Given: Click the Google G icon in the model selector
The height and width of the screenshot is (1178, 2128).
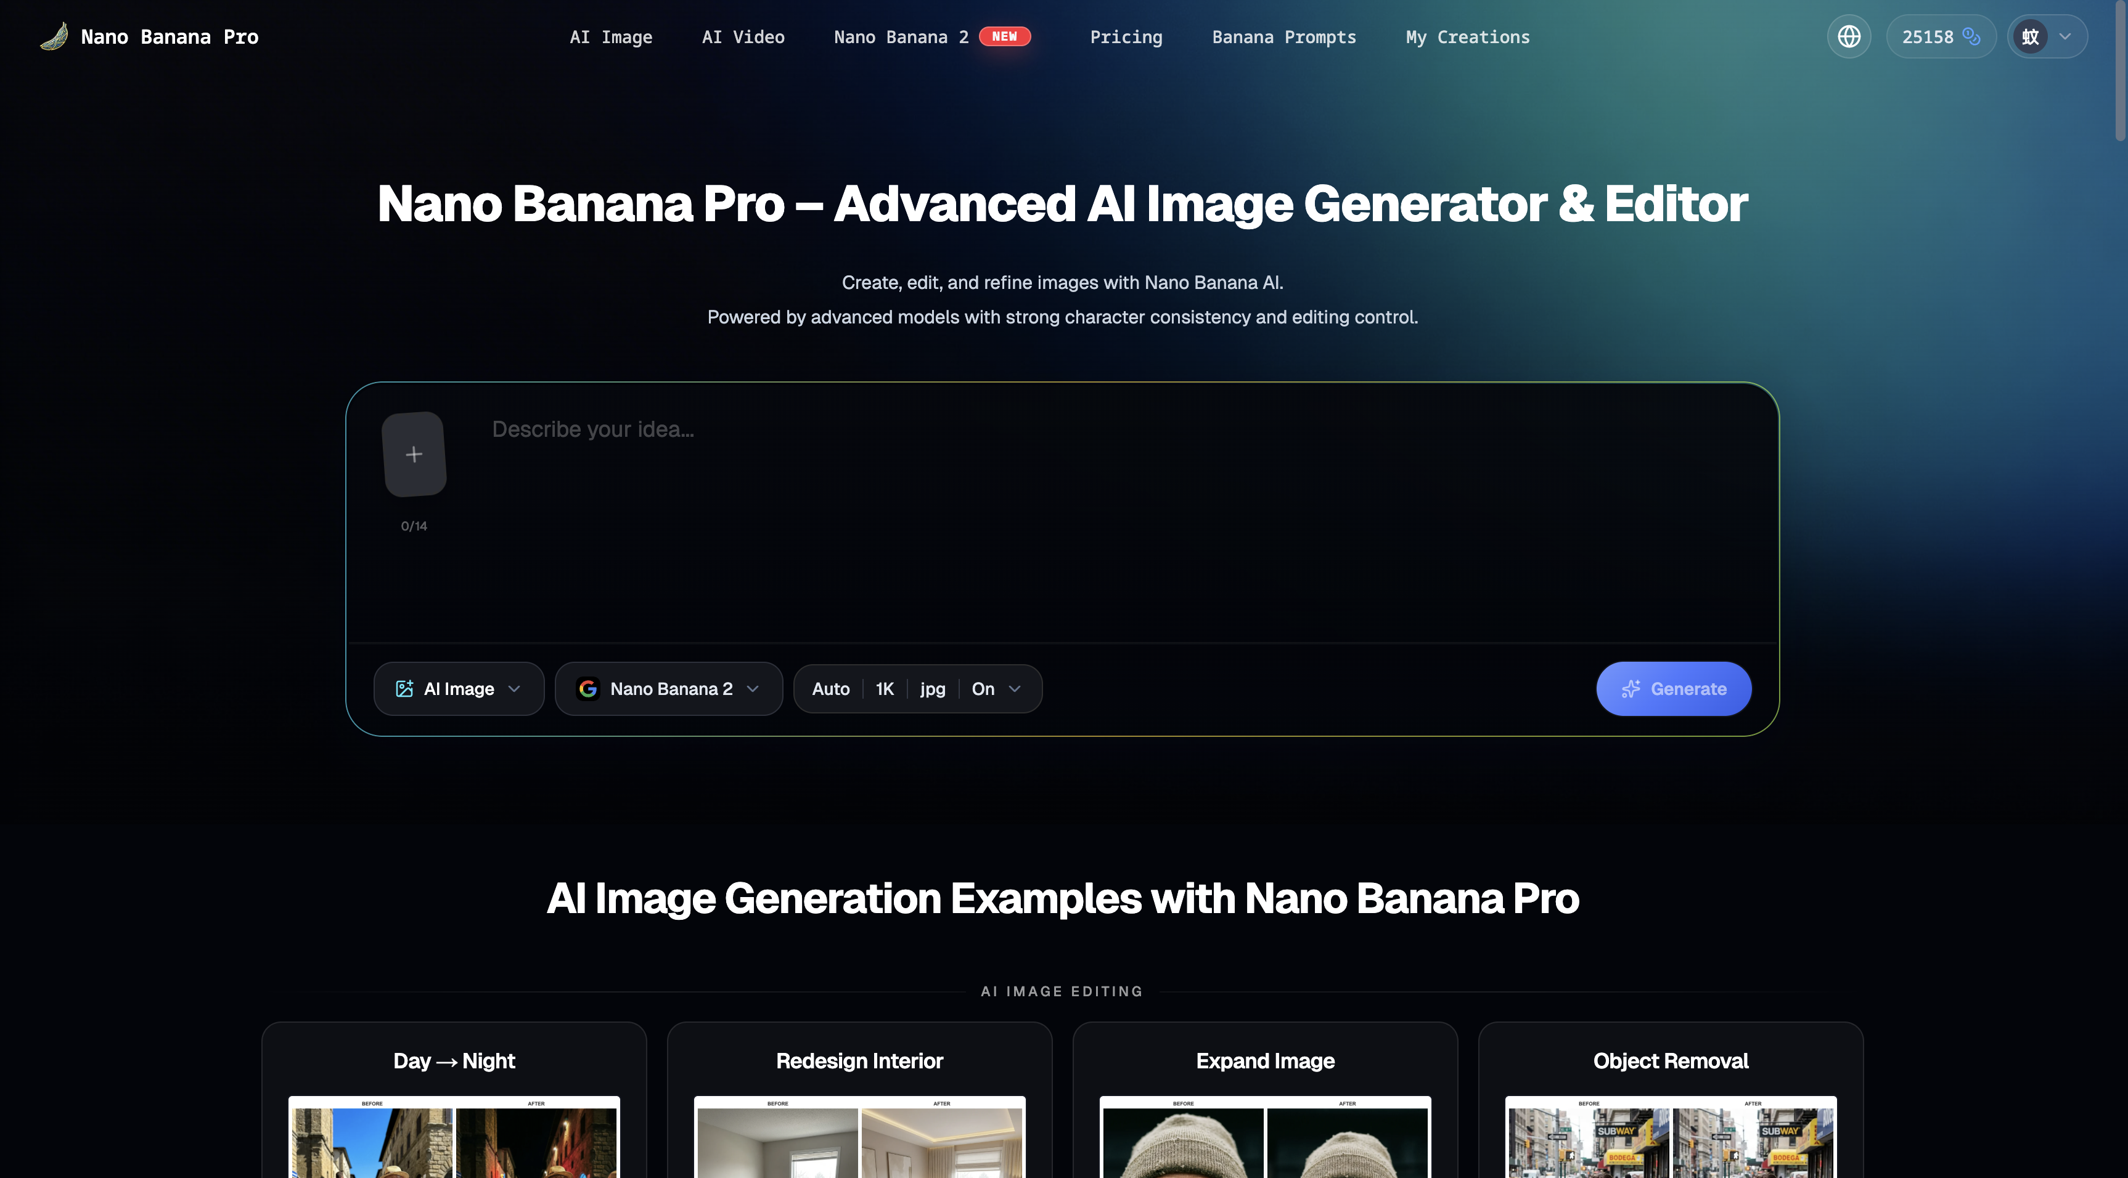Looking at the screenshot, I should point(588,688).
